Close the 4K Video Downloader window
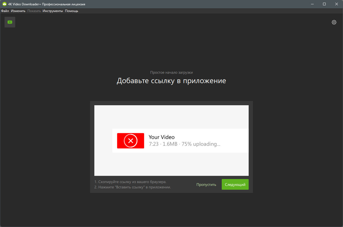 pos(337,4)
